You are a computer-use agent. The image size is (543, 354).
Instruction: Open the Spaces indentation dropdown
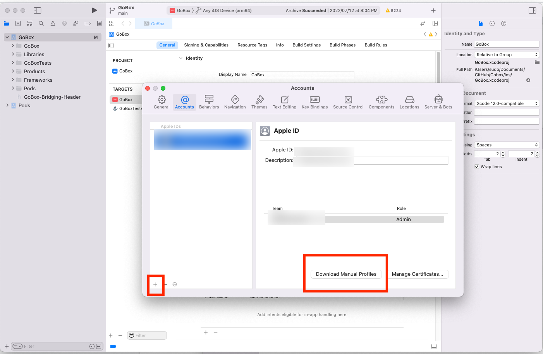coord(507,145)
